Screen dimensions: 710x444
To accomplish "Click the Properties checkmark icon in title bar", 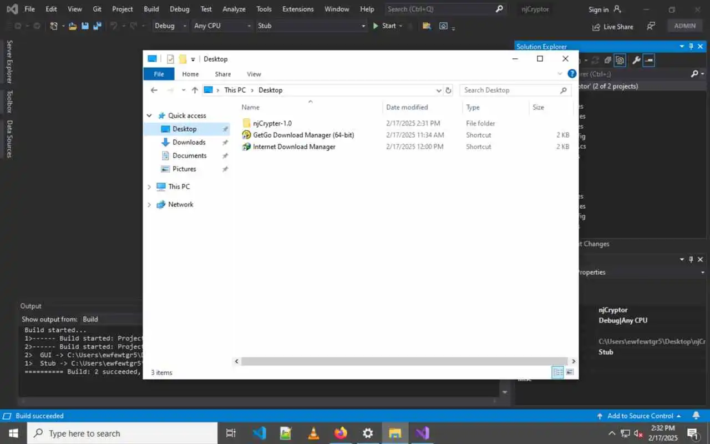I will point(170,59).
